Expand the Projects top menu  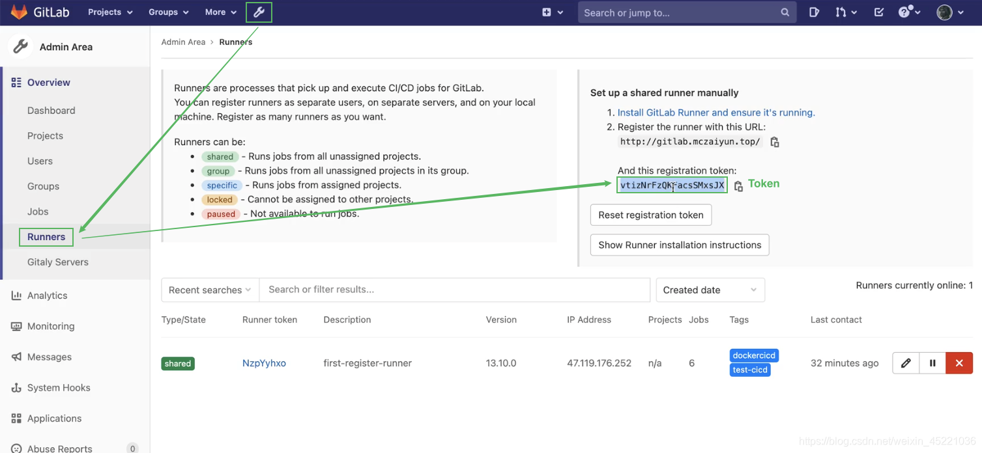[x=111, y=12]
